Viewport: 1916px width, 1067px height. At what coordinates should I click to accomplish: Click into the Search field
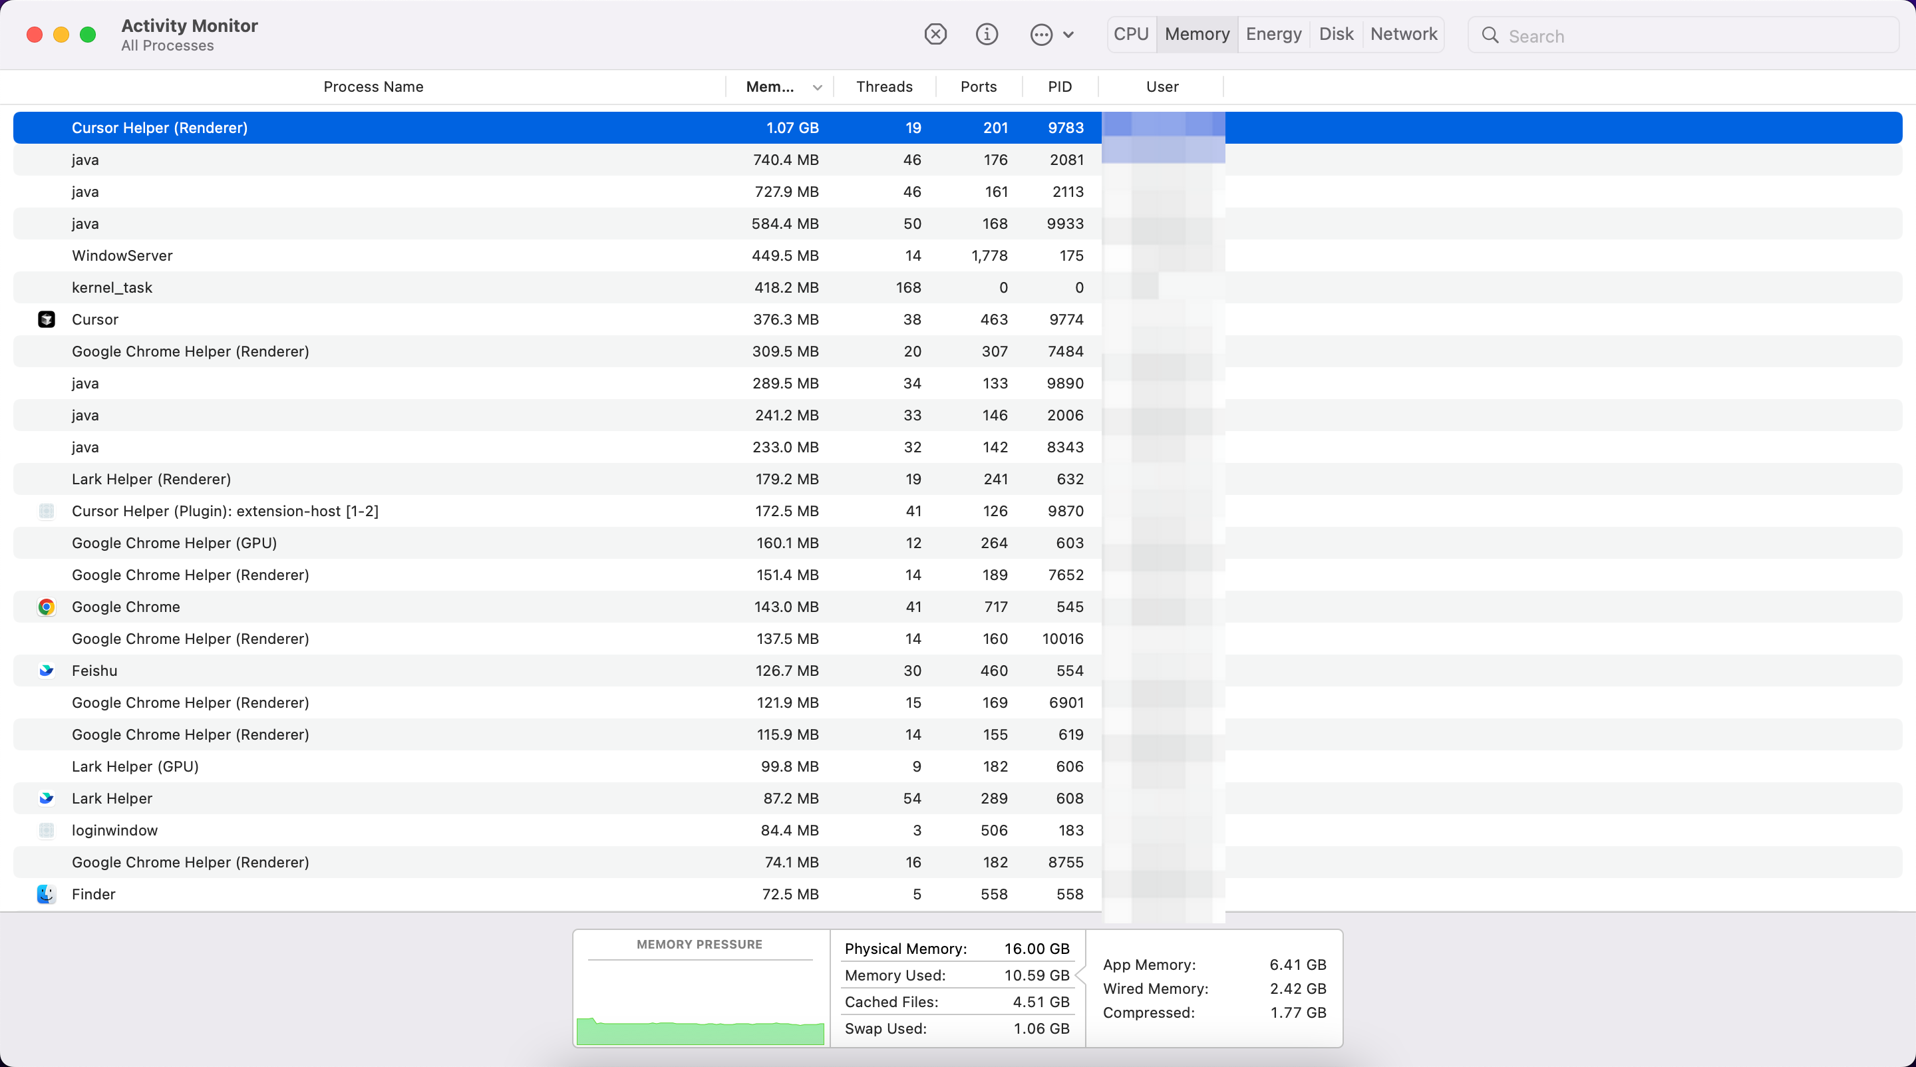[1683, 35]
